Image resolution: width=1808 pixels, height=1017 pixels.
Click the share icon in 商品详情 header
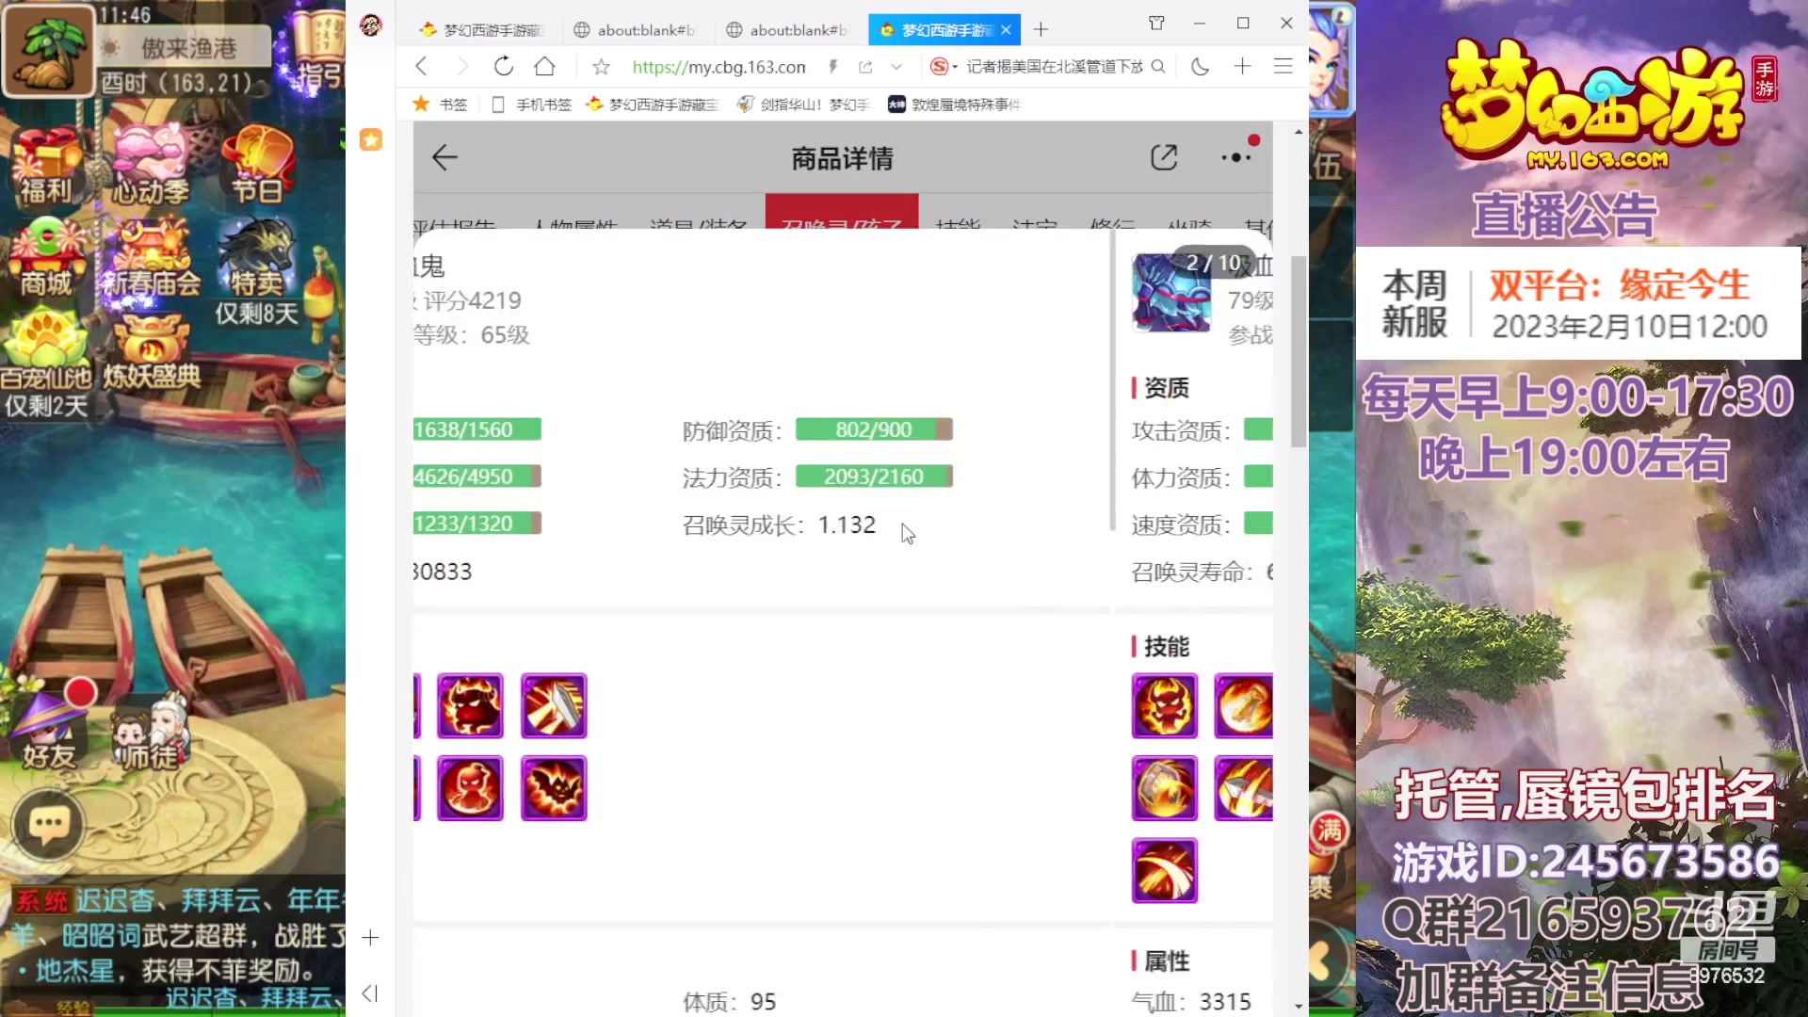click(1164, 157)
